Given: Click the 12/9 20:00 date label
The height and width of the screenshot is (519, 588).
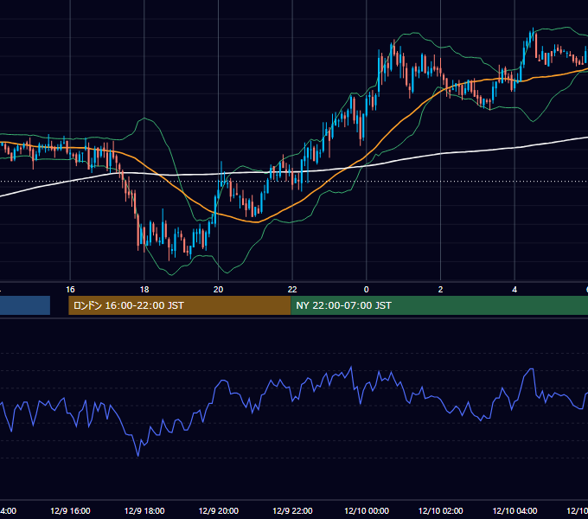Looking at the screenshot, I should point(218,510).
